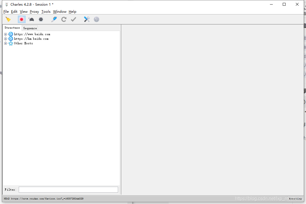Expand the https://hm.baidu.com node
Image resolution: width=306 pixels, height=204 pixels.
5,39
